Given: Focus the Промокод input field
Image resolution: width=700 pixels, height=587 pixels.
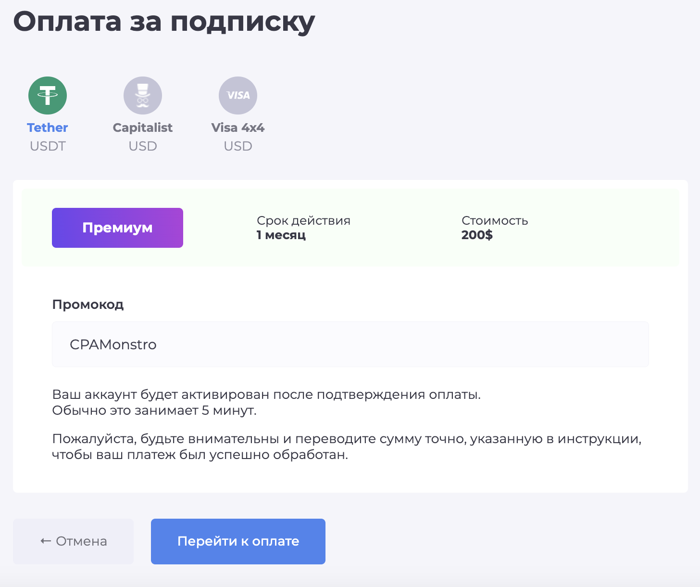Looking at the screenshot, I should [x=350, y=345].
